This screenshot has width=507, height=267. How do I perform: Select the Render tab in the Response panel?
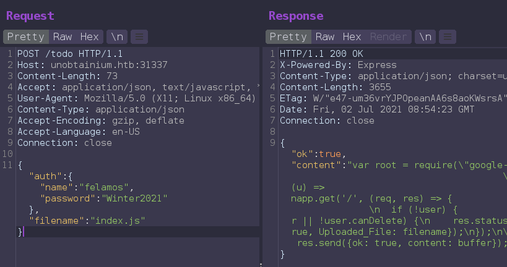pyautogui.click(x=389, y=36)
